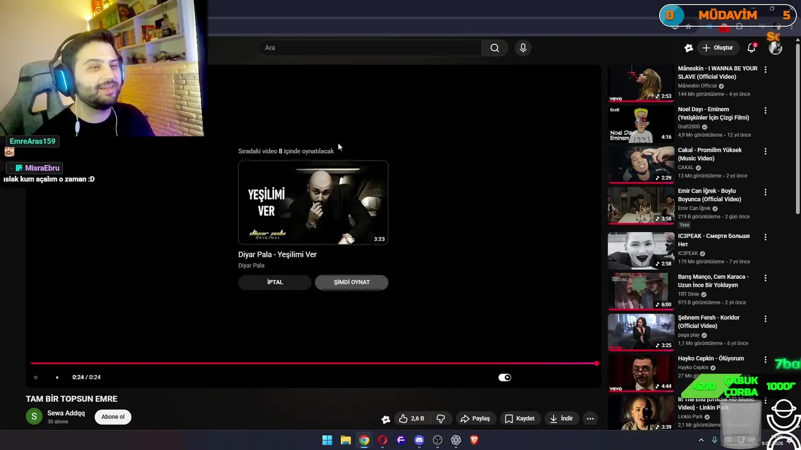
Task: Open OBS Studio from the taskbar
Action: 437,440
